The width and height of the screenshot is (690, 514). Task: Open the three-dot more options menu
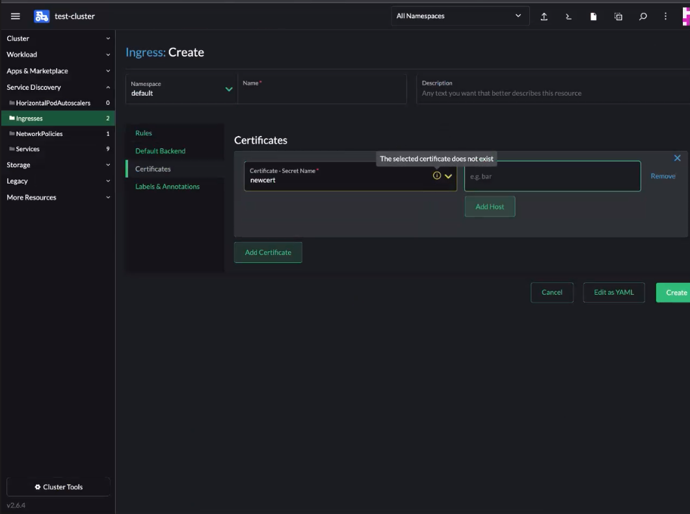[665, 16]
